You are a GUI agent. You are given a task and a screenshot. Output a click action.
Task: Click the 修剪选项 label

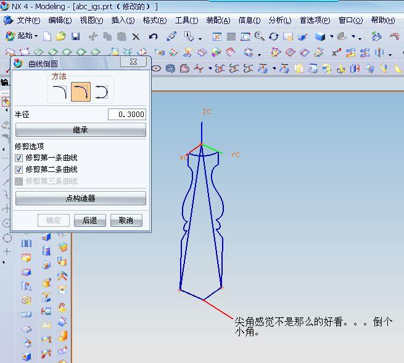pyautogui.click(x=30, y=147)
